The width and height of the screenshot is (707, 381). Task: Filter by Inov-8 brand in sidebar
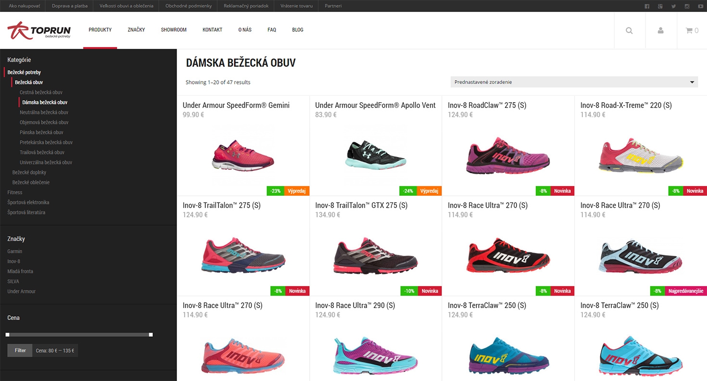(x=14, y=262)
